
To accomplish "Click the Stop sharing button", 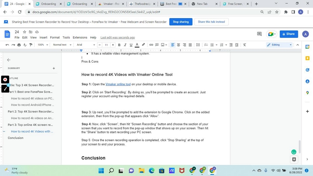I will (181, 22).
